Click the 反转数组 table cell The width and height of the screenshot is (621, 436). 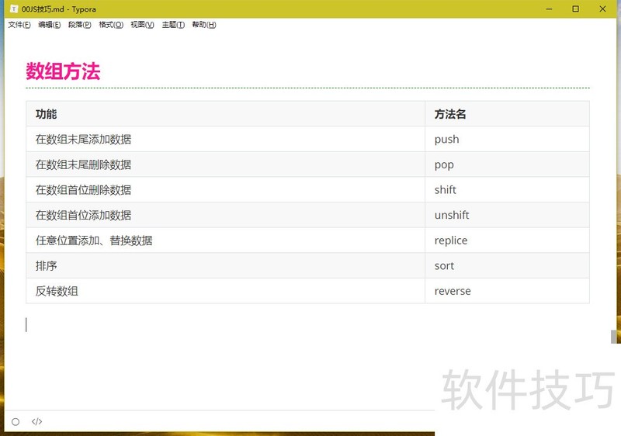(x=57, y=291)
